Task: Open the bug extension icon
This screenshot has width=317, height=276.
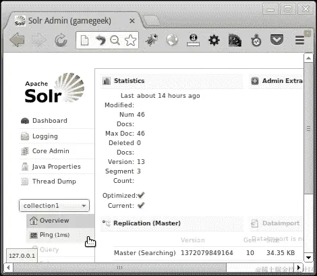Action: coord(152,40)
